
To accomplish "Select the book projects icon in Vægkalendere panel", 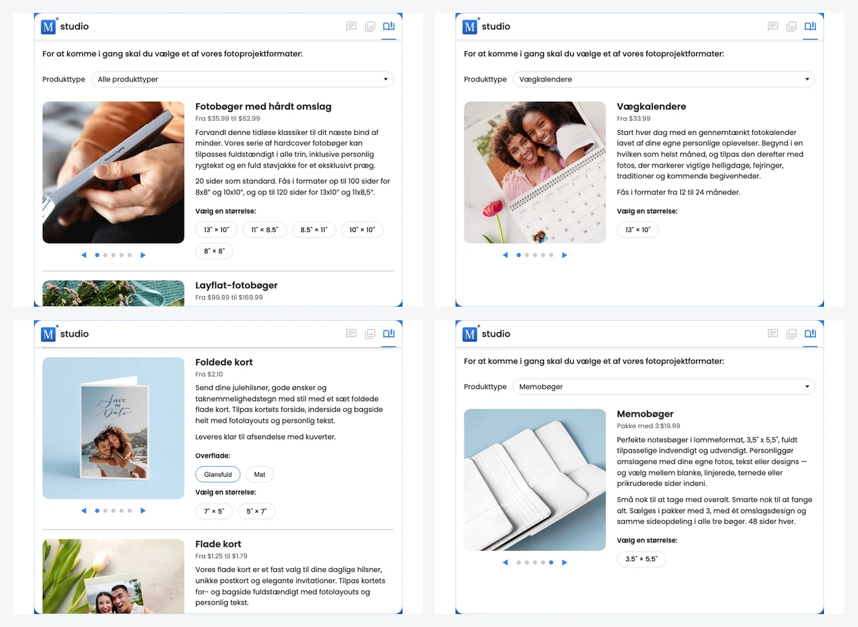I will [810, 26].
